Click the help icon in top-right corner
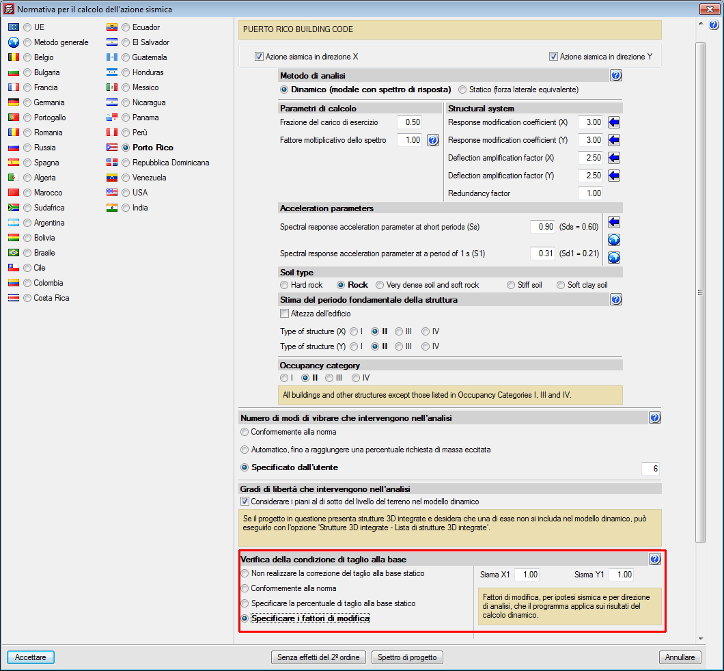This screenshot has width=724, height=671. point(714,25)
